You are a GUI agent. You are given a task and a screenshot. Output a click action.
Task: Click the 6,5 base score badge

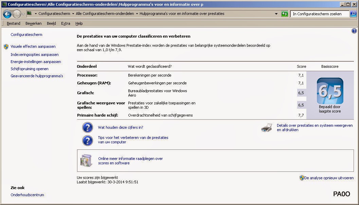click(x=330, y=91)
